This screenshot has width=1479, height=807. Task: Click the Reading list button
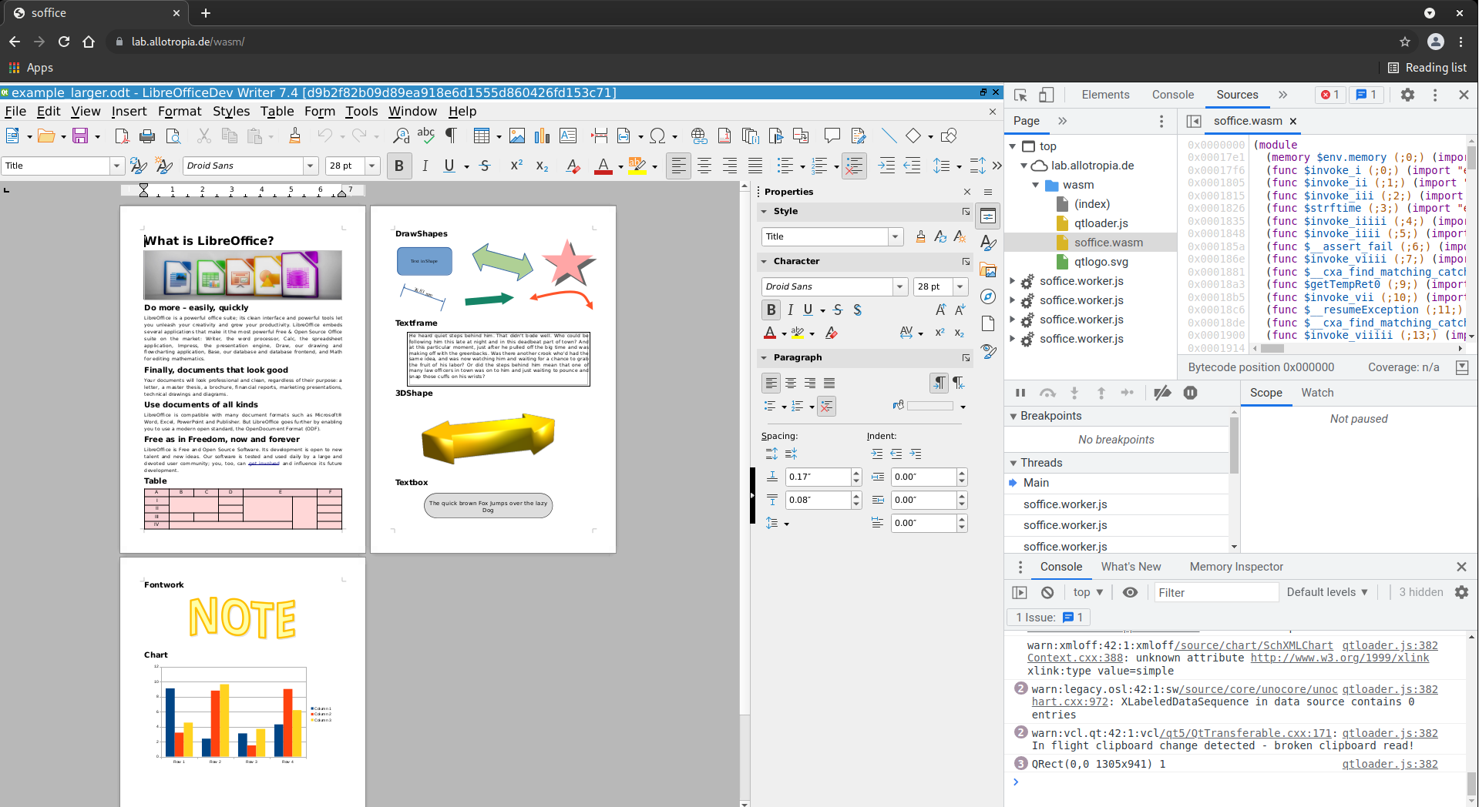(x=1427, y=68)
